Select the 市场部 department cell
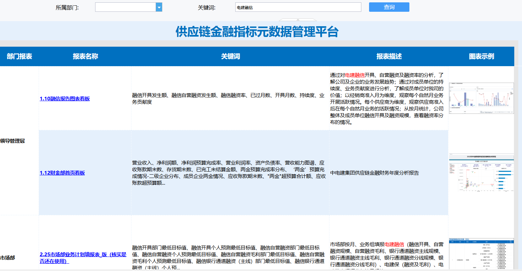522x271 pixels. coord(8,258)
